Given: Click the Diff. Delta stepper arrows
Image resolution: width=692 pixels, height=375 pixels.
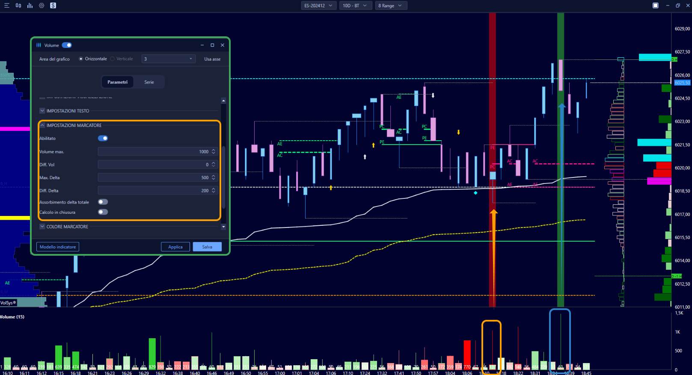Looking at the screenshot, I should [214, 191].
